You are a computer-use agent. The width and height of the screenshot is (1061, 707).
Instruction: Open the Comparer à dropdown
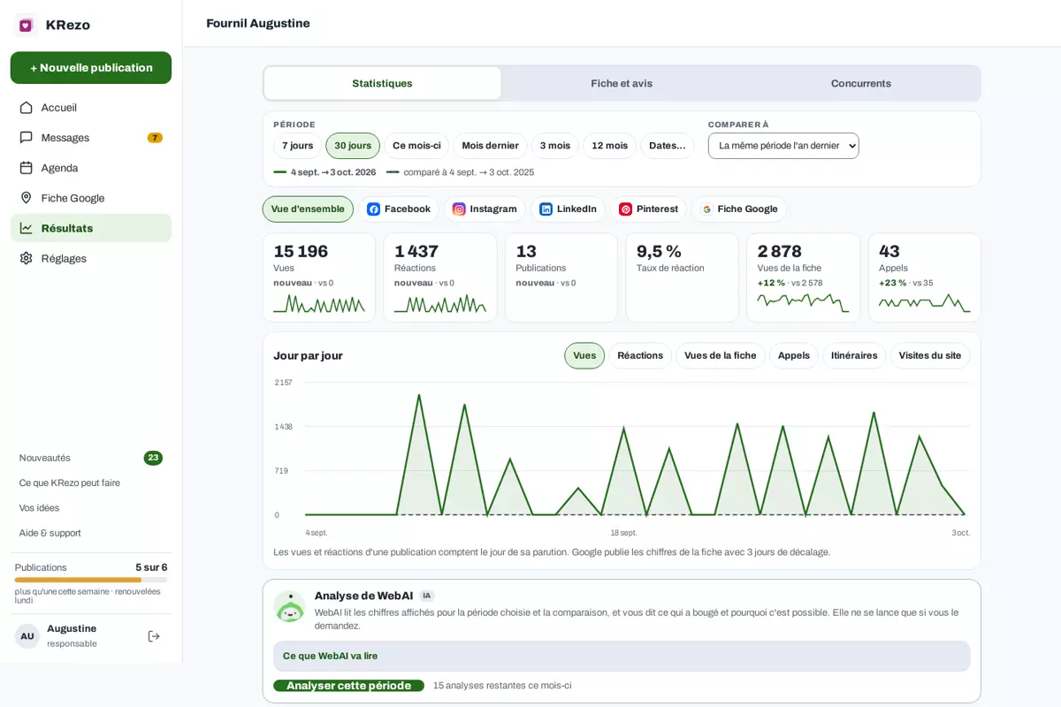coord(783,146)
